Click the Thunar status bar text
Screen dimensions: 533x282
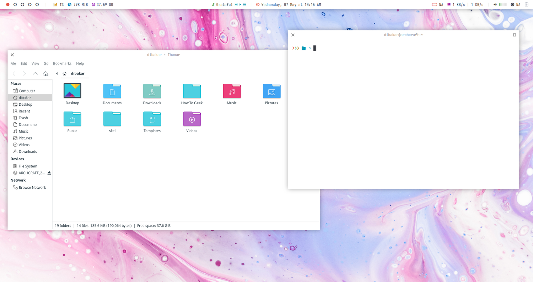pos(113,226)
